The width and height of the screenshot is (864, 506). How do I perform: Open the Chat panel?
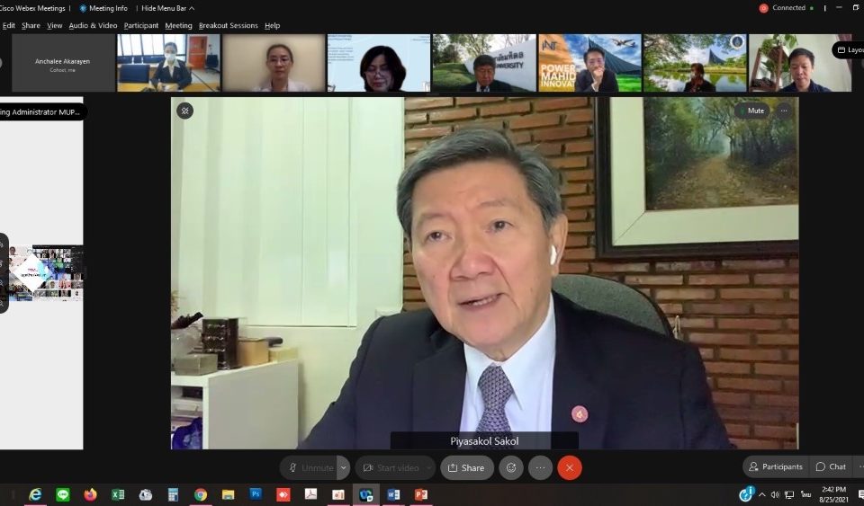[832, 466]
